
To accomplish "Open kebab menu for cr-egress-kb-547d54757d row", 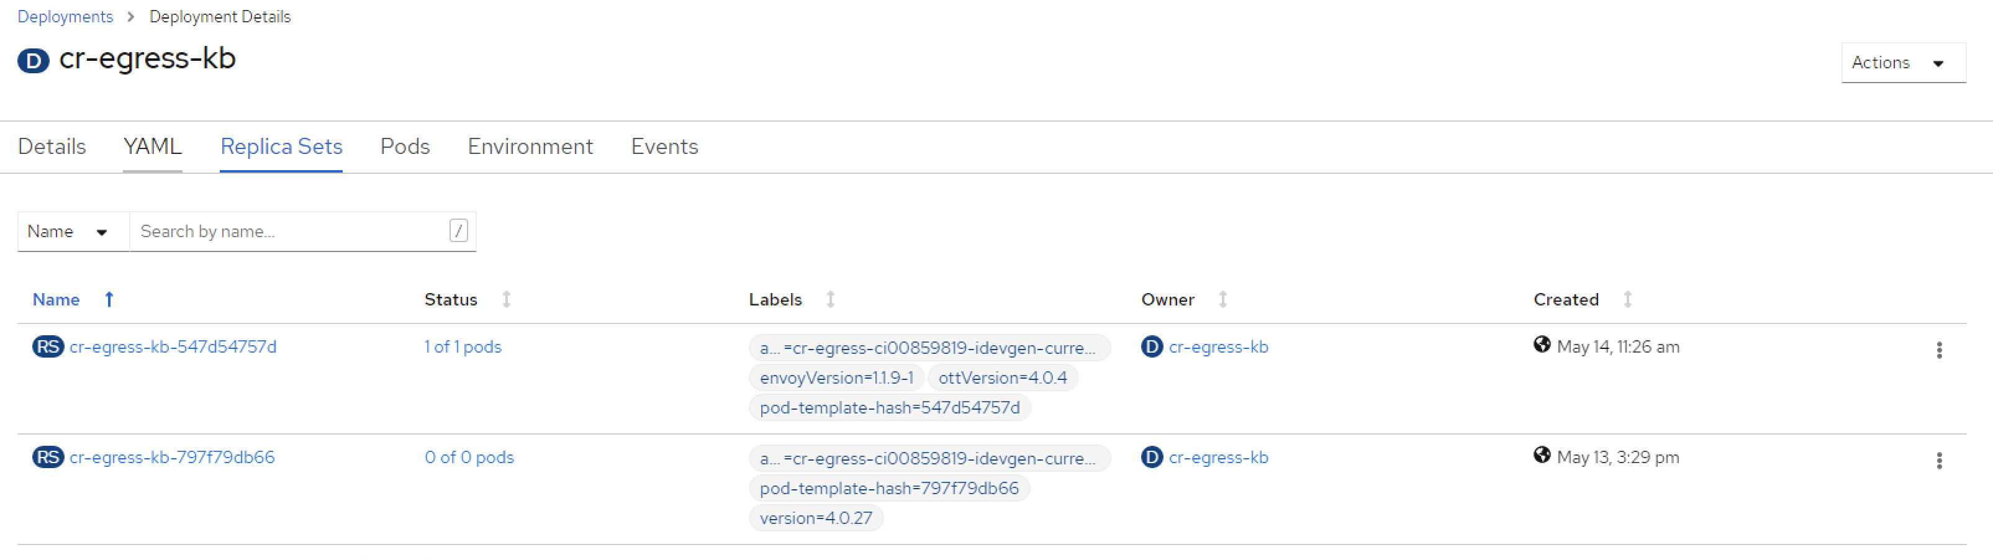I will pos(1938,350).
